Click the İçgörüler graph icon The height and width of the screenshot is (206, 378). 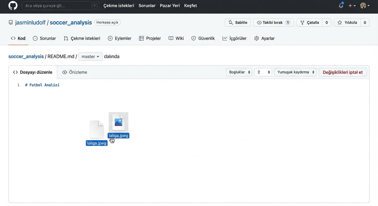coord(225,38)
